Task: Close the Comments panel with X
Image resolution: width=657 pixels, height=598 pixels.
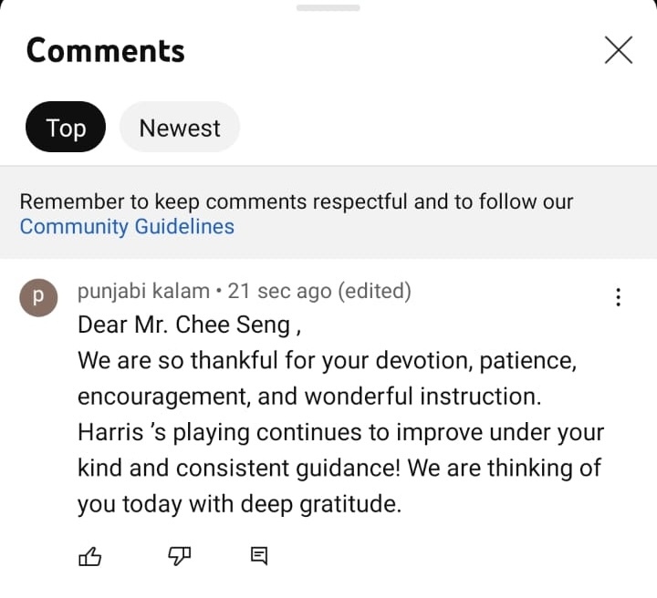Action: 618,50
